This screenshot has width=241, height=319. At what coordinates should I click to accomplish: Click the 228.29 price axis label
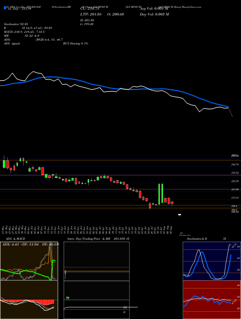(235, 181)
